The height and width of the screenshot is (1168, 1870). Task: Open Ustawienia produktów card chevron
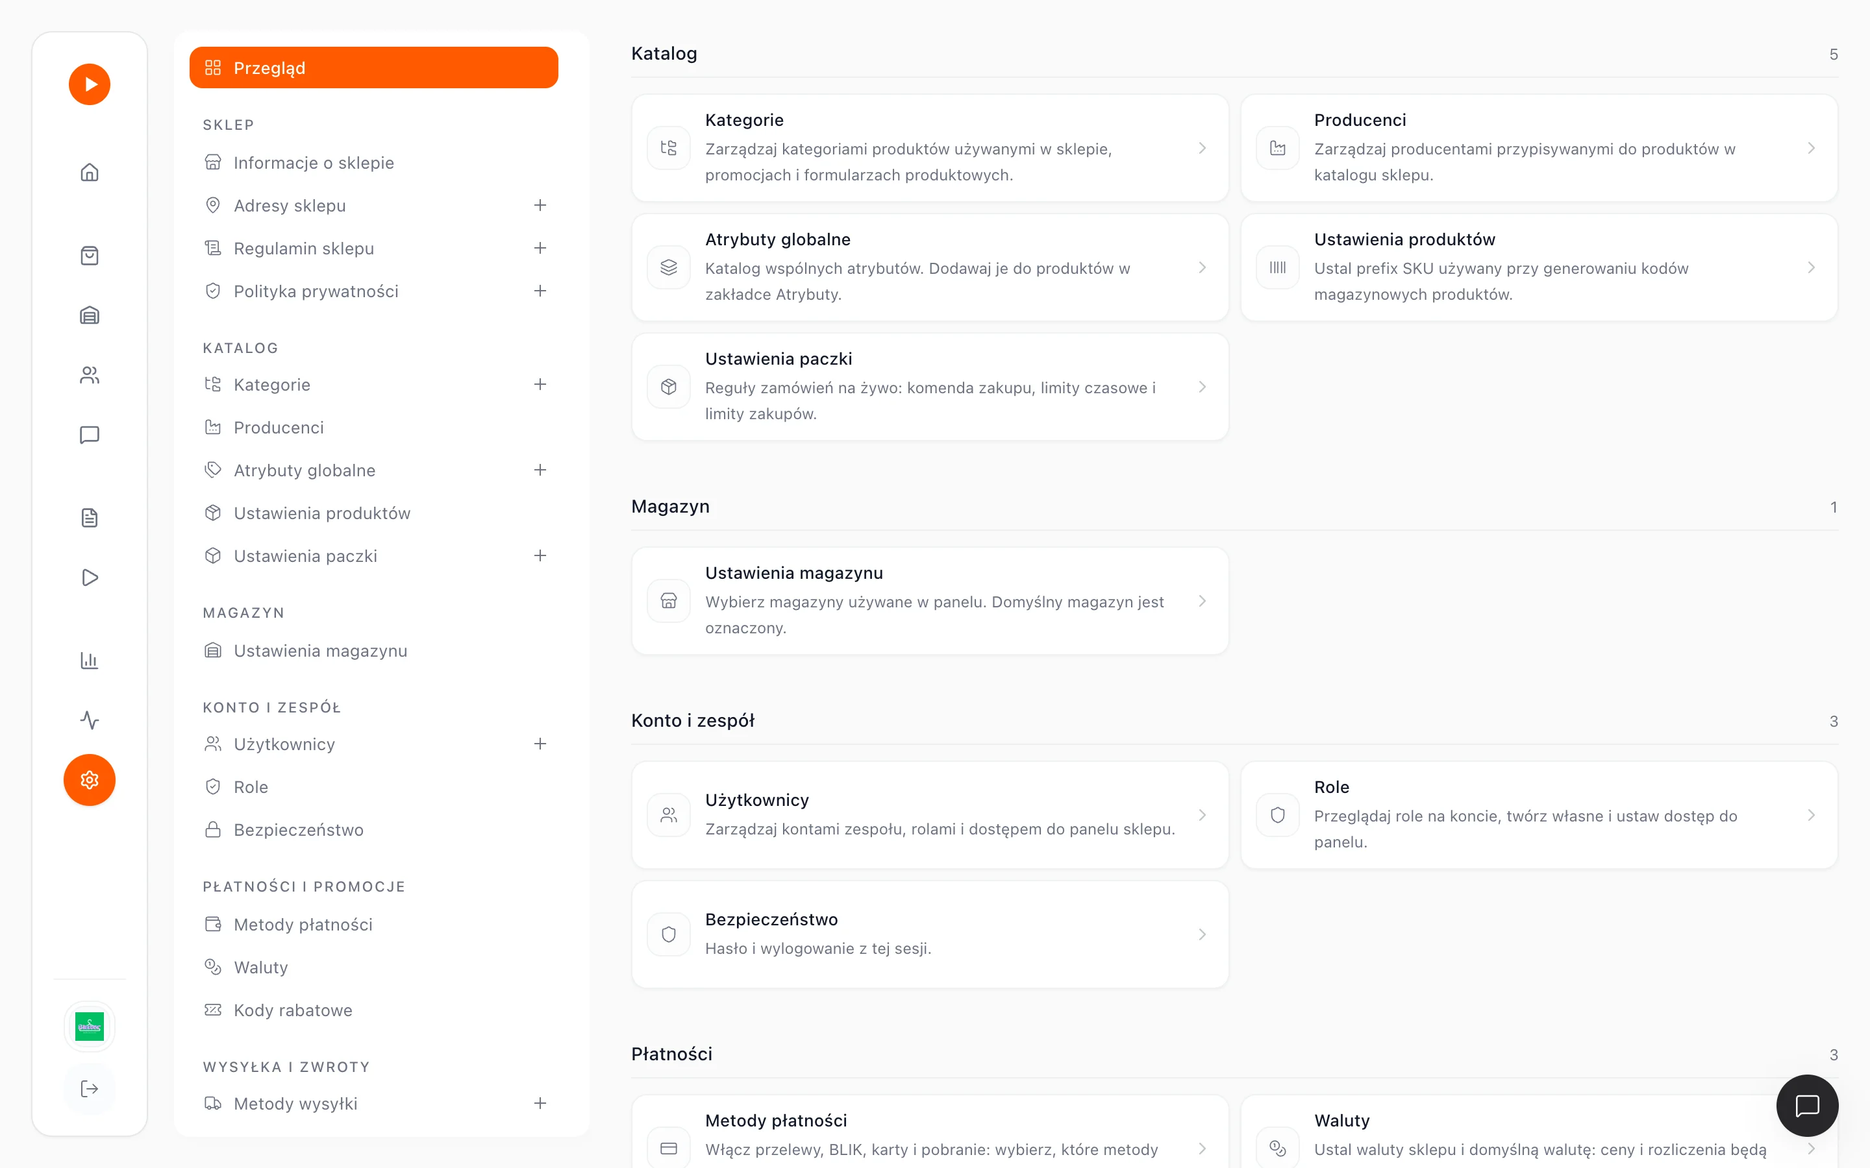coord(1812,268)
